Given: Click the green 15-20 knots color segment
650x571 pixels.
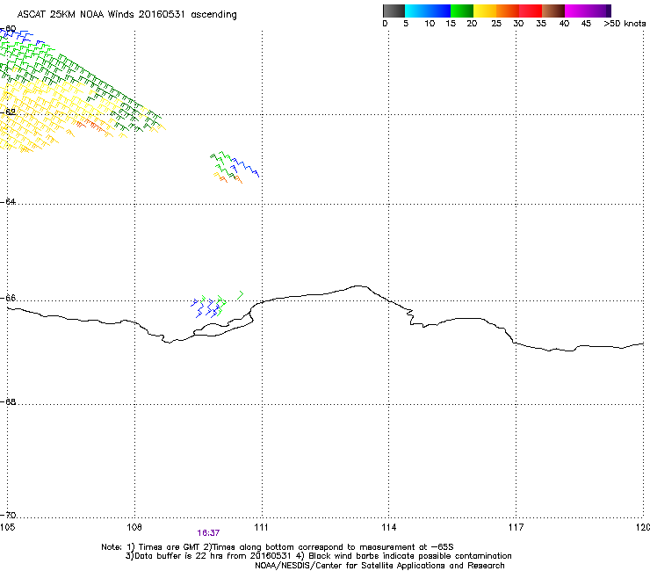Looking at the screenshot, I should click(x=462, y=11).
